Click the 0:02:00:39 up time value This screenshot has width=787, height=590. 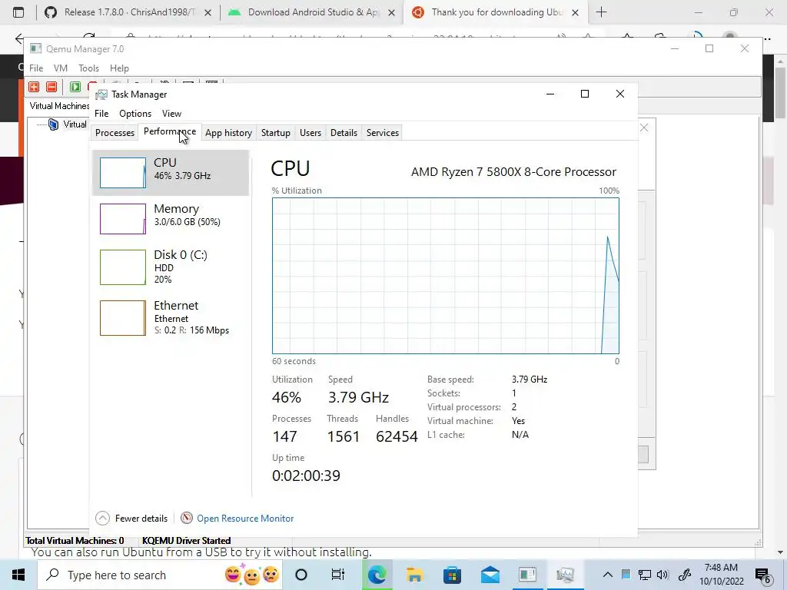click(306, 476)
